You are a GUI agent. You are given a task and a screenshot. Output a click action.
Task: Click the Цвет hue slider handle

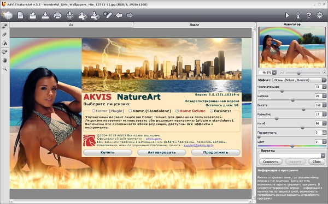coord(292,146)
